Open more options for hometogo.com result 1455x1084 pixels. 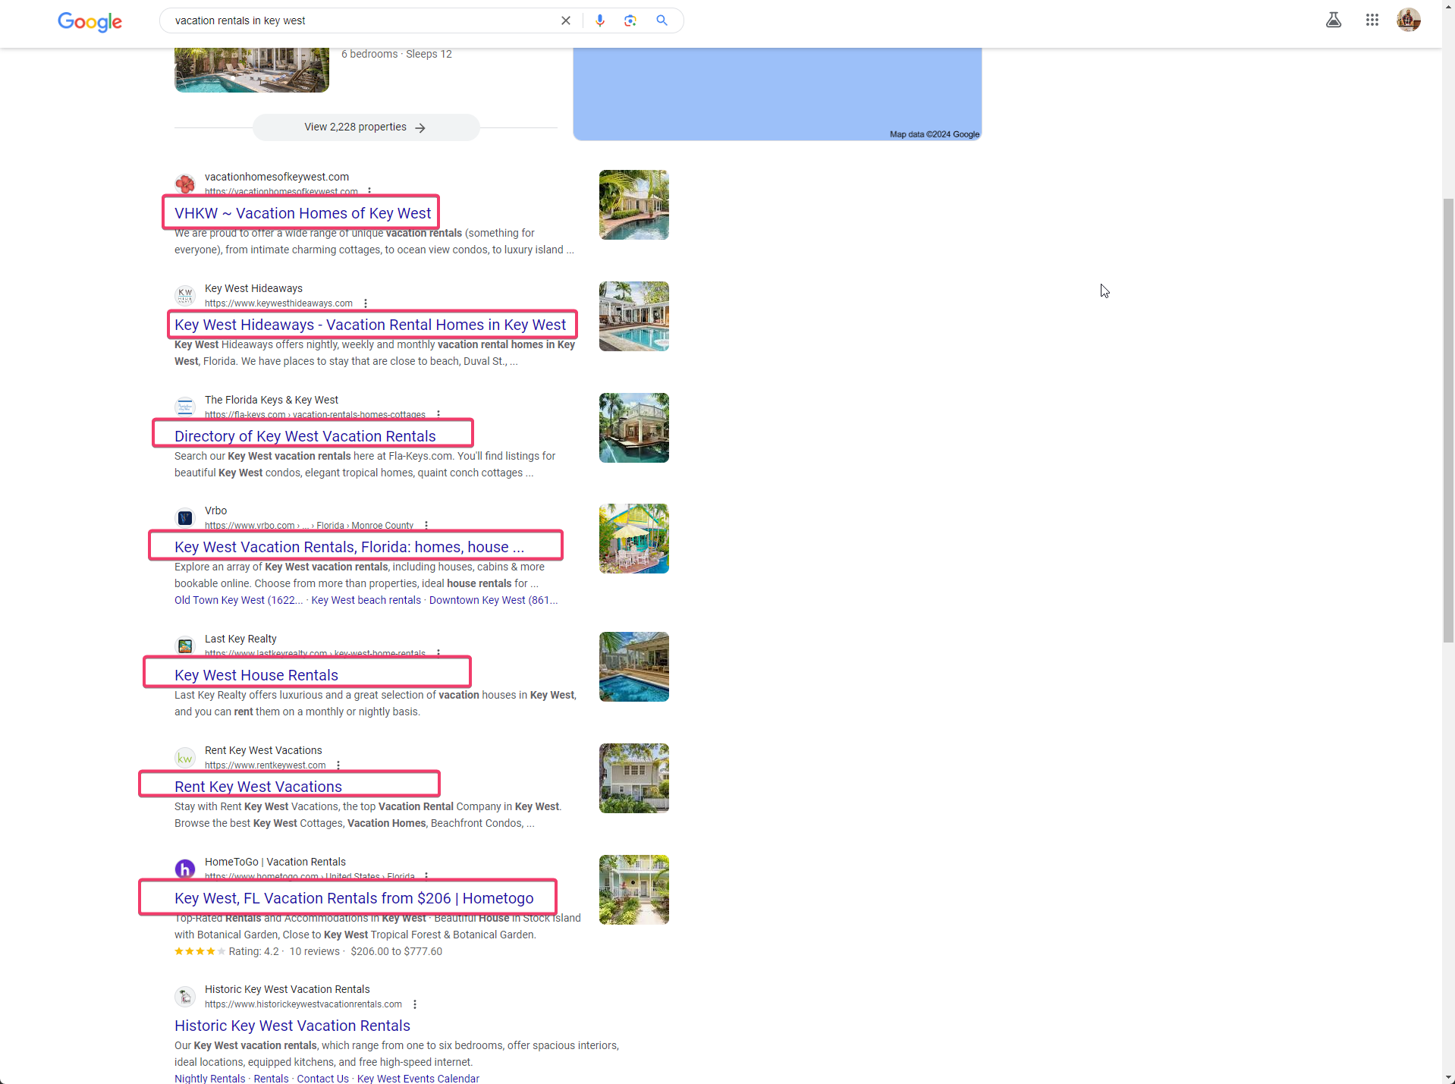426,876
